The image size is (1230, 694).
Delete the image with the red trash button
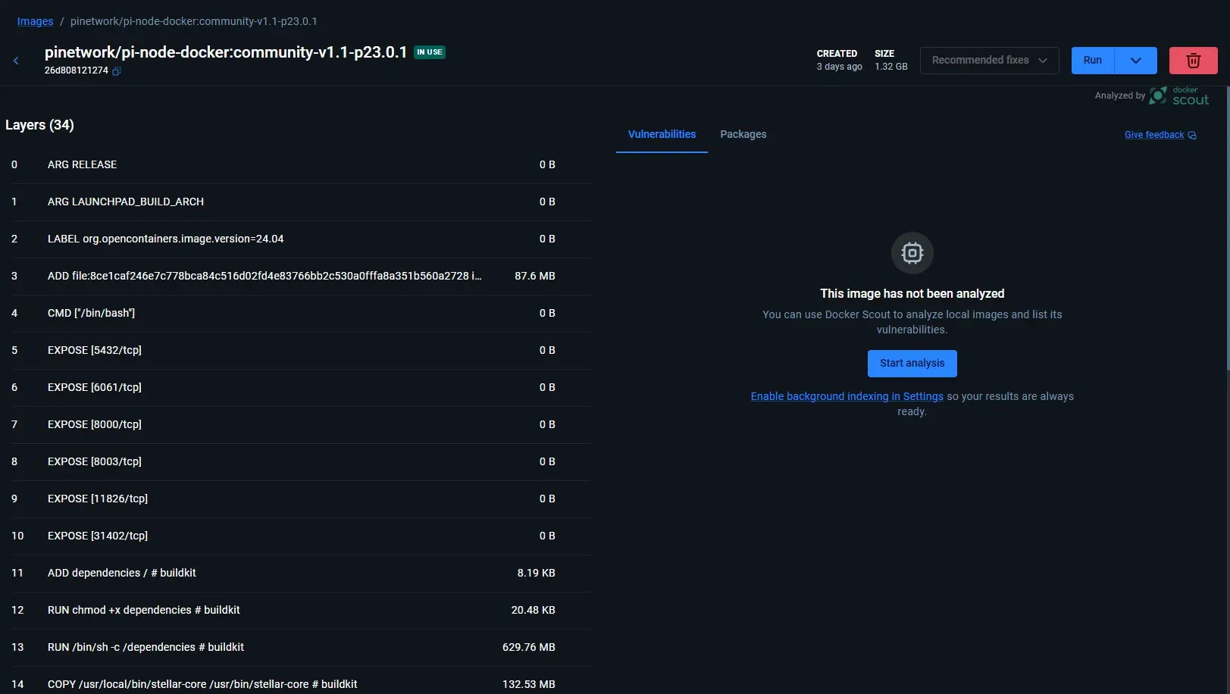(1193, 61)
